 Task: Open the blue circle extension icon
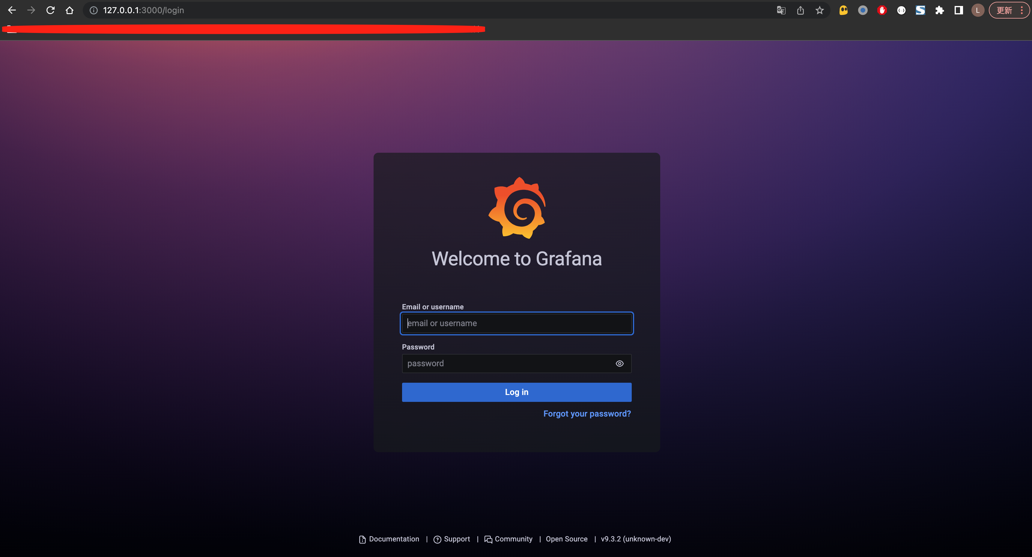tap(863, 10)
